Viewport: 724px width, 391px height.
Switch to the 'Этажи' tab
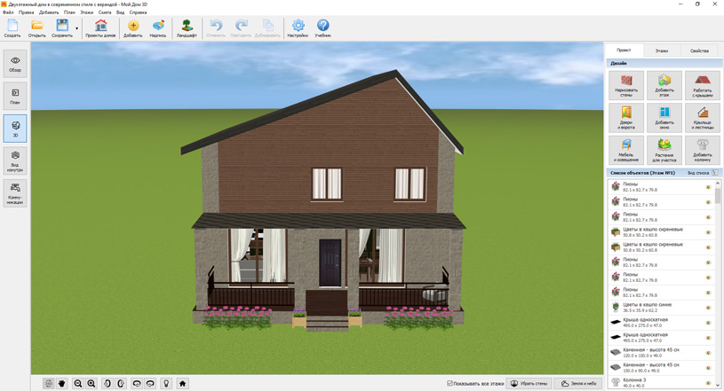coord(662,51)
